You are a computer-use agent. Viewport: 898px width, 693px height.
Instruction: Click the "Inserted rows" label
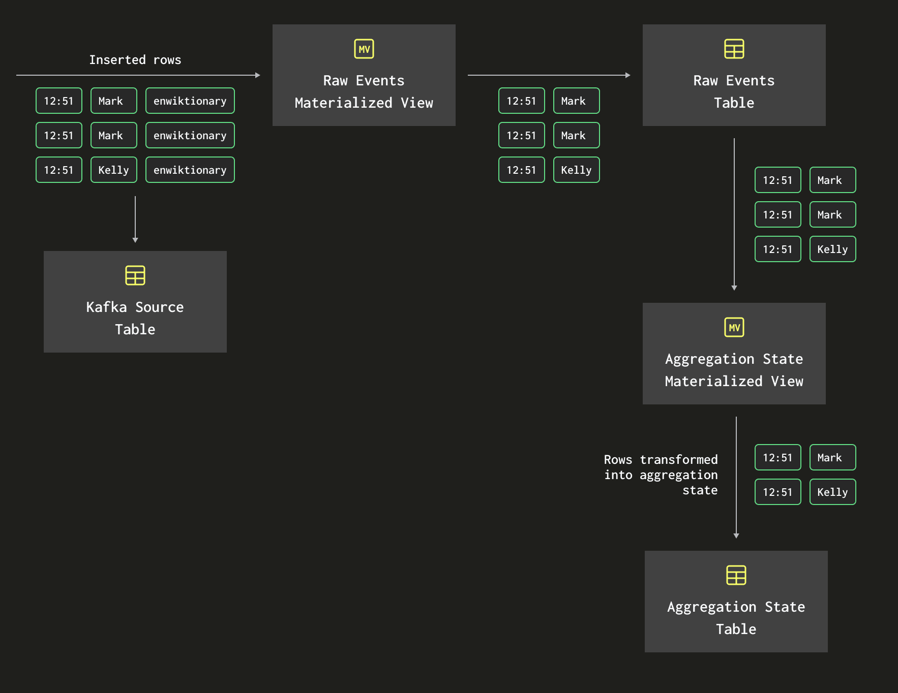135,60
